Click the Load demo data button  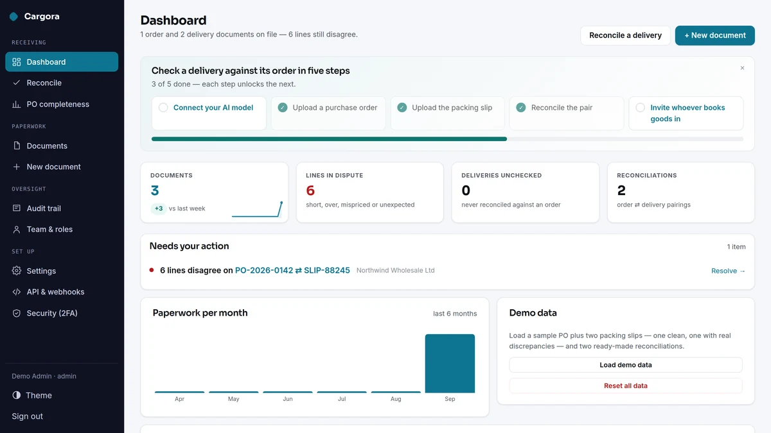point(626,365)
